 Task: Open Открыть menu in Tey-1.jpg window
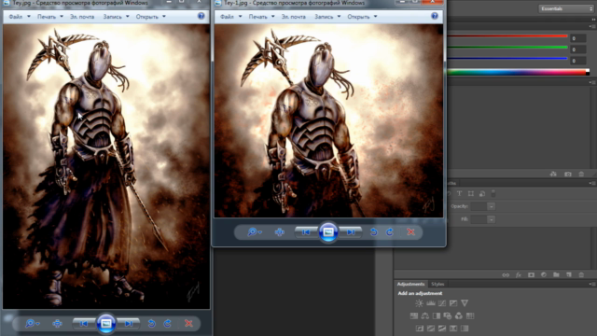(362, 17)
